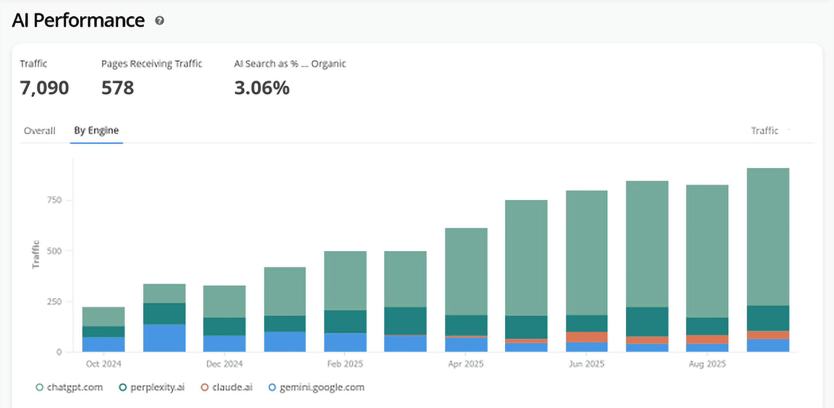834x408 pixels.
Task: Click the Oct 2024 axis label
Action: [104, 364]
